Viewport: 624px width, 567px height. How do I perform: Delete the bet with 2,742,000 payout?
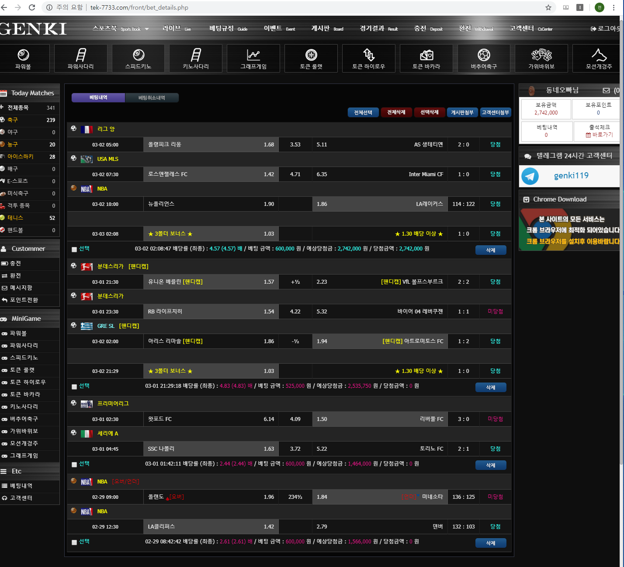[491, 250]
